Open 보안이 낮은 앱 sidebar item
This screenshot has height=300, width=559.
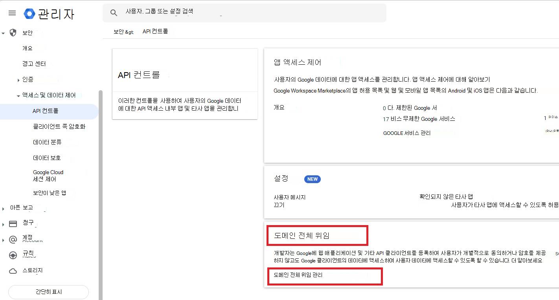[50, 193]
